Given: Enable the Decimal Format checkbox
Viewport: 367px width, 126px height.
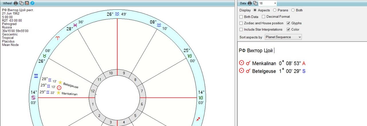Looking at the screenshot, I should point(264,17).
